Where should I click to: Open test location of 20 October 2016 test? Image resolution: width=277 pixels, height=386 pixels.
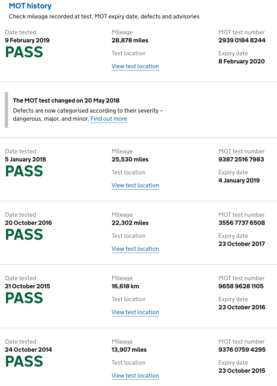point(135,249)
